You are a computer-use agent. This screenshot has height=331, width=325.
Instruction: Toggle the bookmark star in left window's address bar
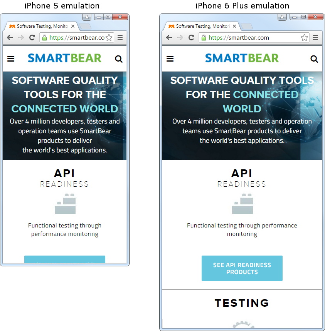click(109, 37)
